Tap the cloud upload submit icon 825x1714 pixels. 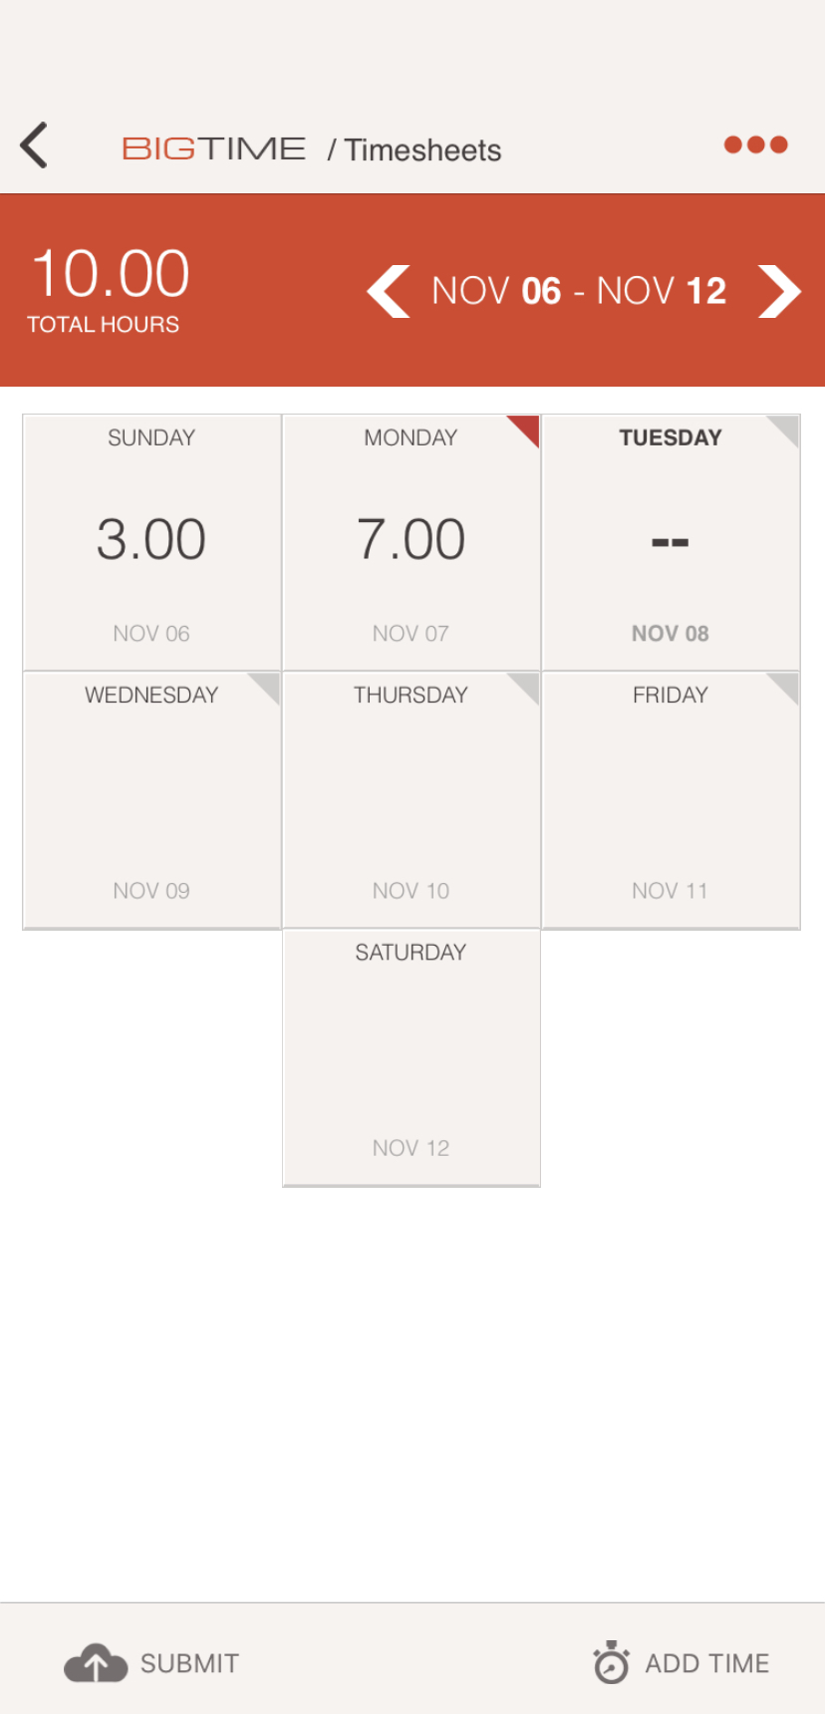[96, 1663]
